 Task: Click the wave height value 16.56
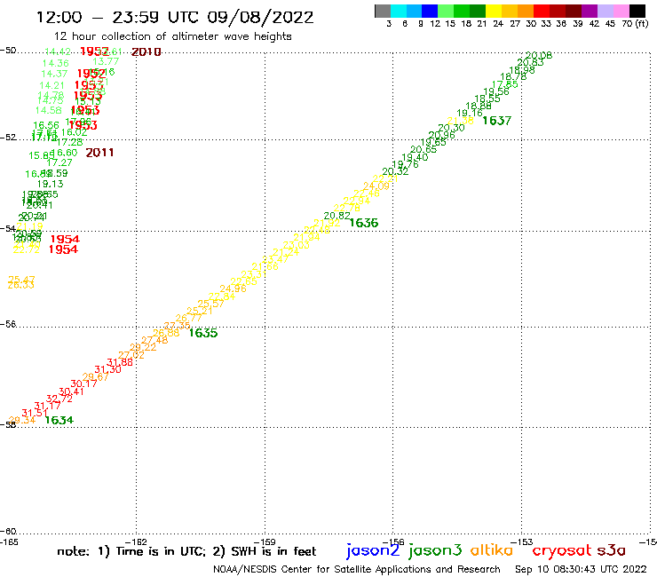(46, 125)
